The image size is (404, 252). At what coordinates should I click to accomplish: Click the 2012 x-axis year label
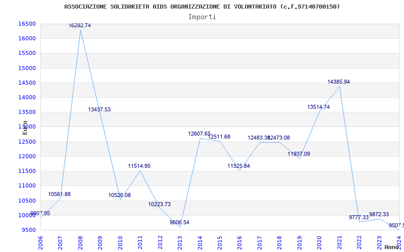[x=160, y=243]
